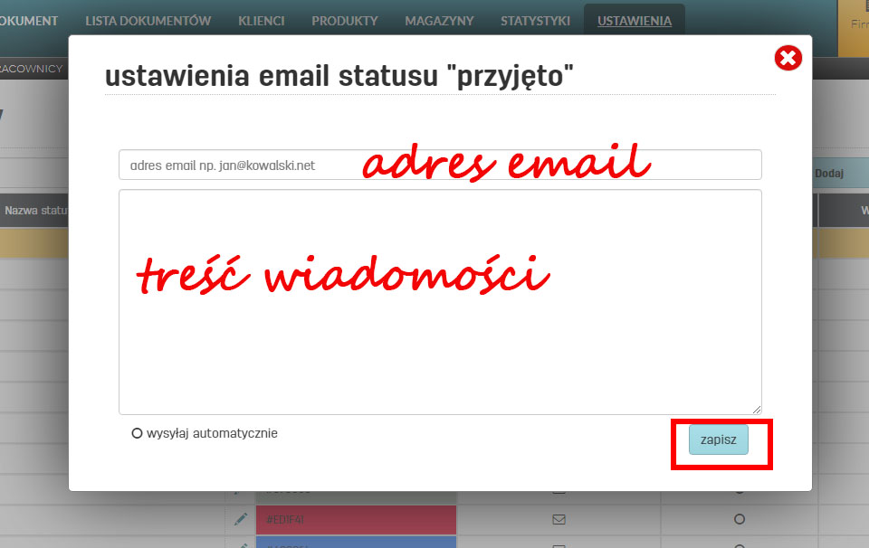
Task: Close the email status settings dialog
Action: [x=788, y=57]
